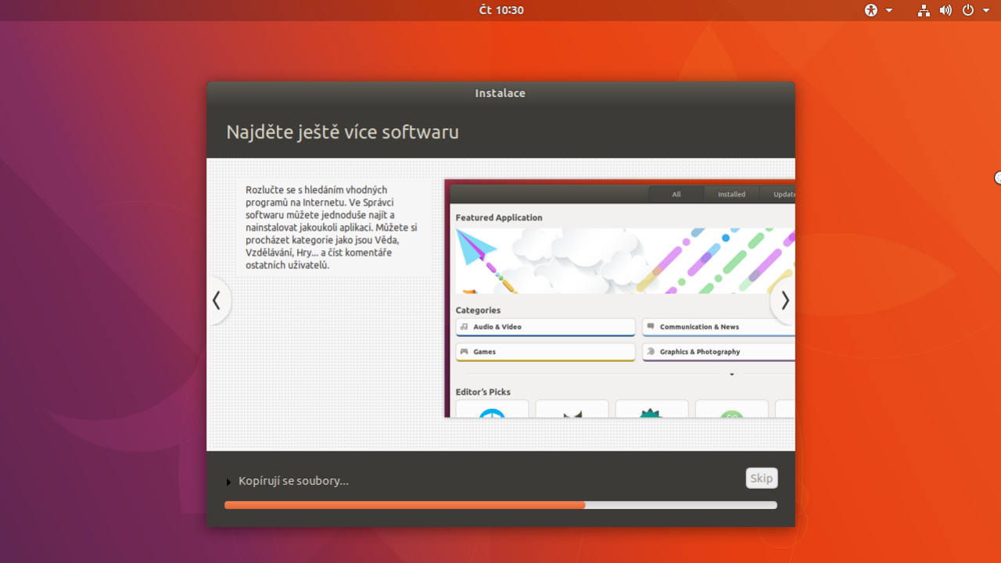Click the speaker volume icon
1001x563 pixels.
[945, 10]
